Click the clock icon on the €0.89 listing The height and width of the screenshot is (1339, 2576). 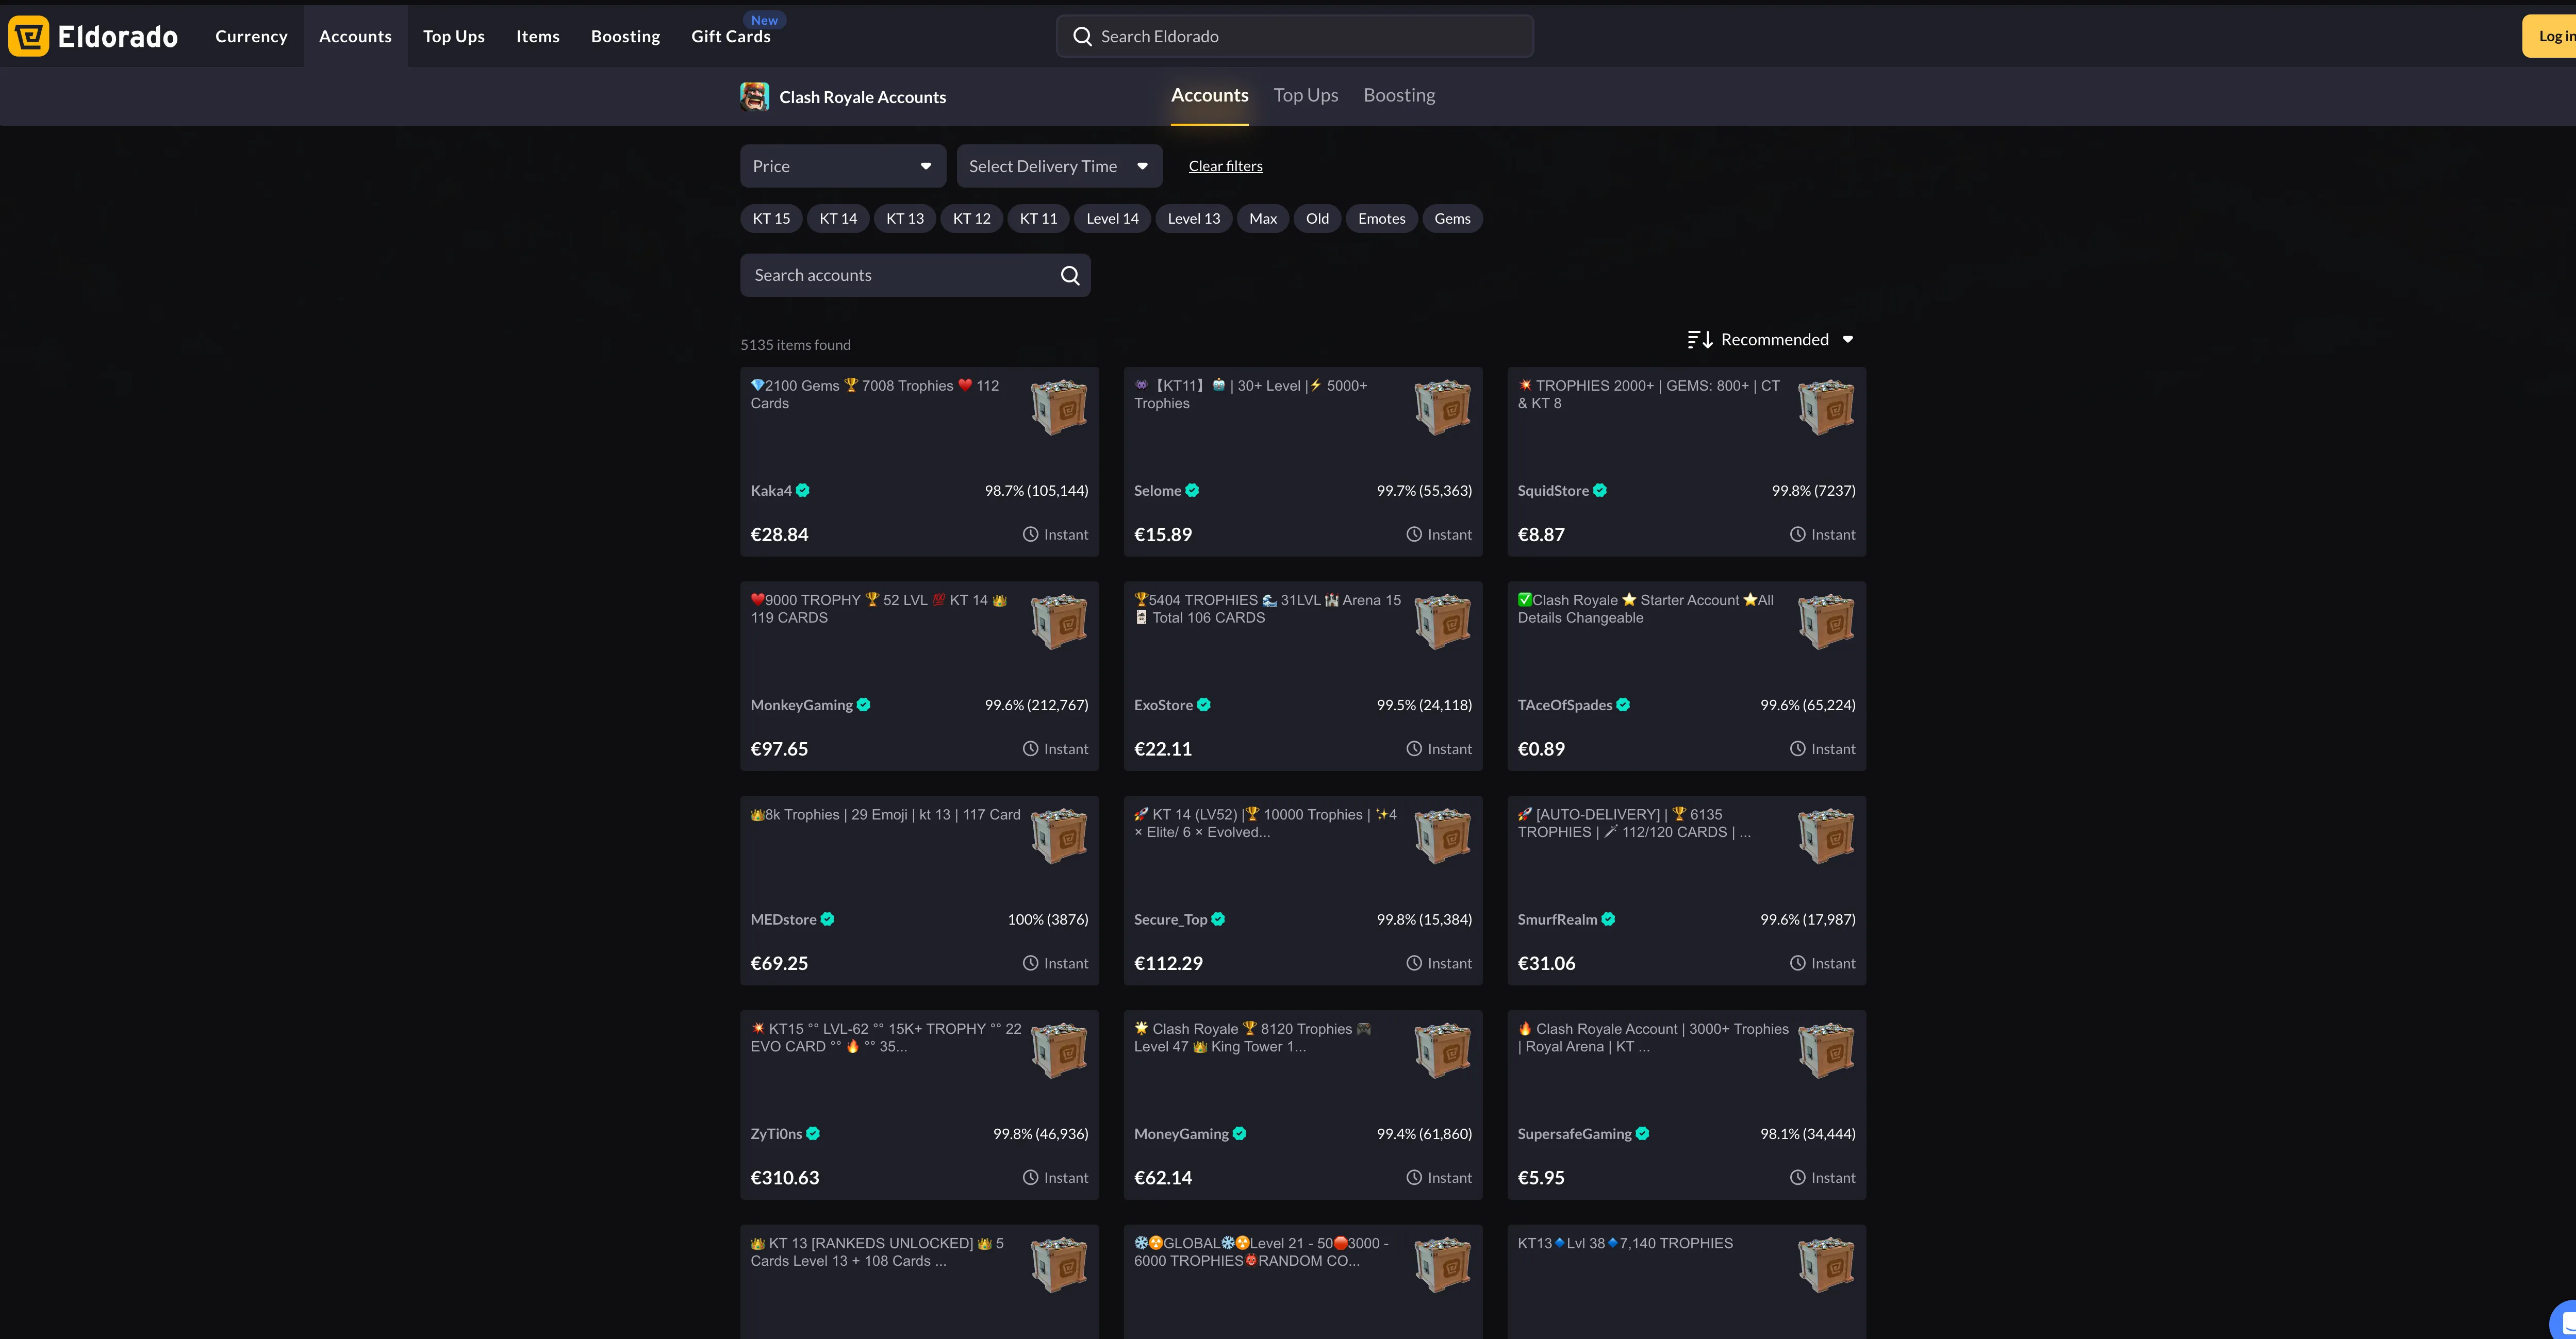point(1797,749)
